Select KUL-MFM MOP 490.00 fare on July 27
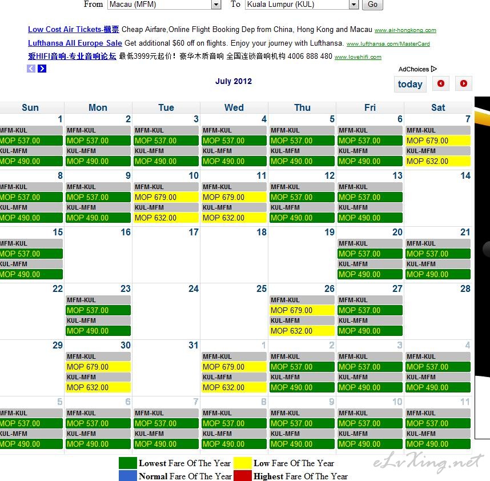This screenshot has width=490, height=481. [x=370, y=331]
